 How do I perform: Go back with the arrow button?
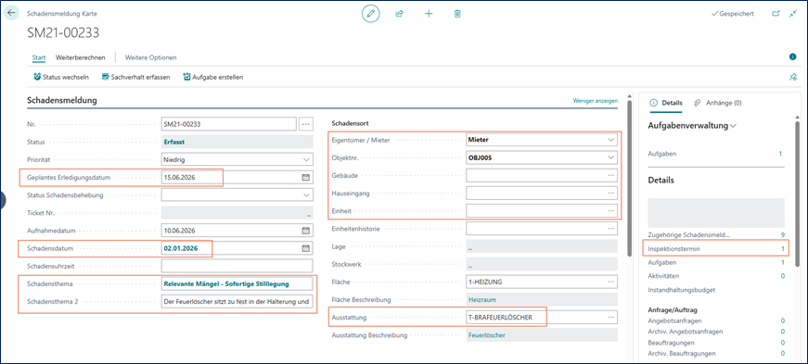click(x=11, y=13)
